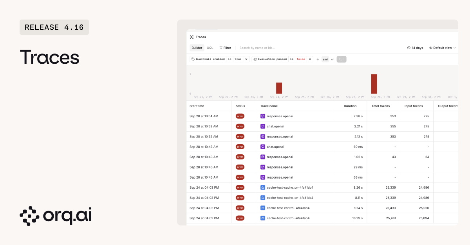Click the Traces page icon in header

pos(192,37)
